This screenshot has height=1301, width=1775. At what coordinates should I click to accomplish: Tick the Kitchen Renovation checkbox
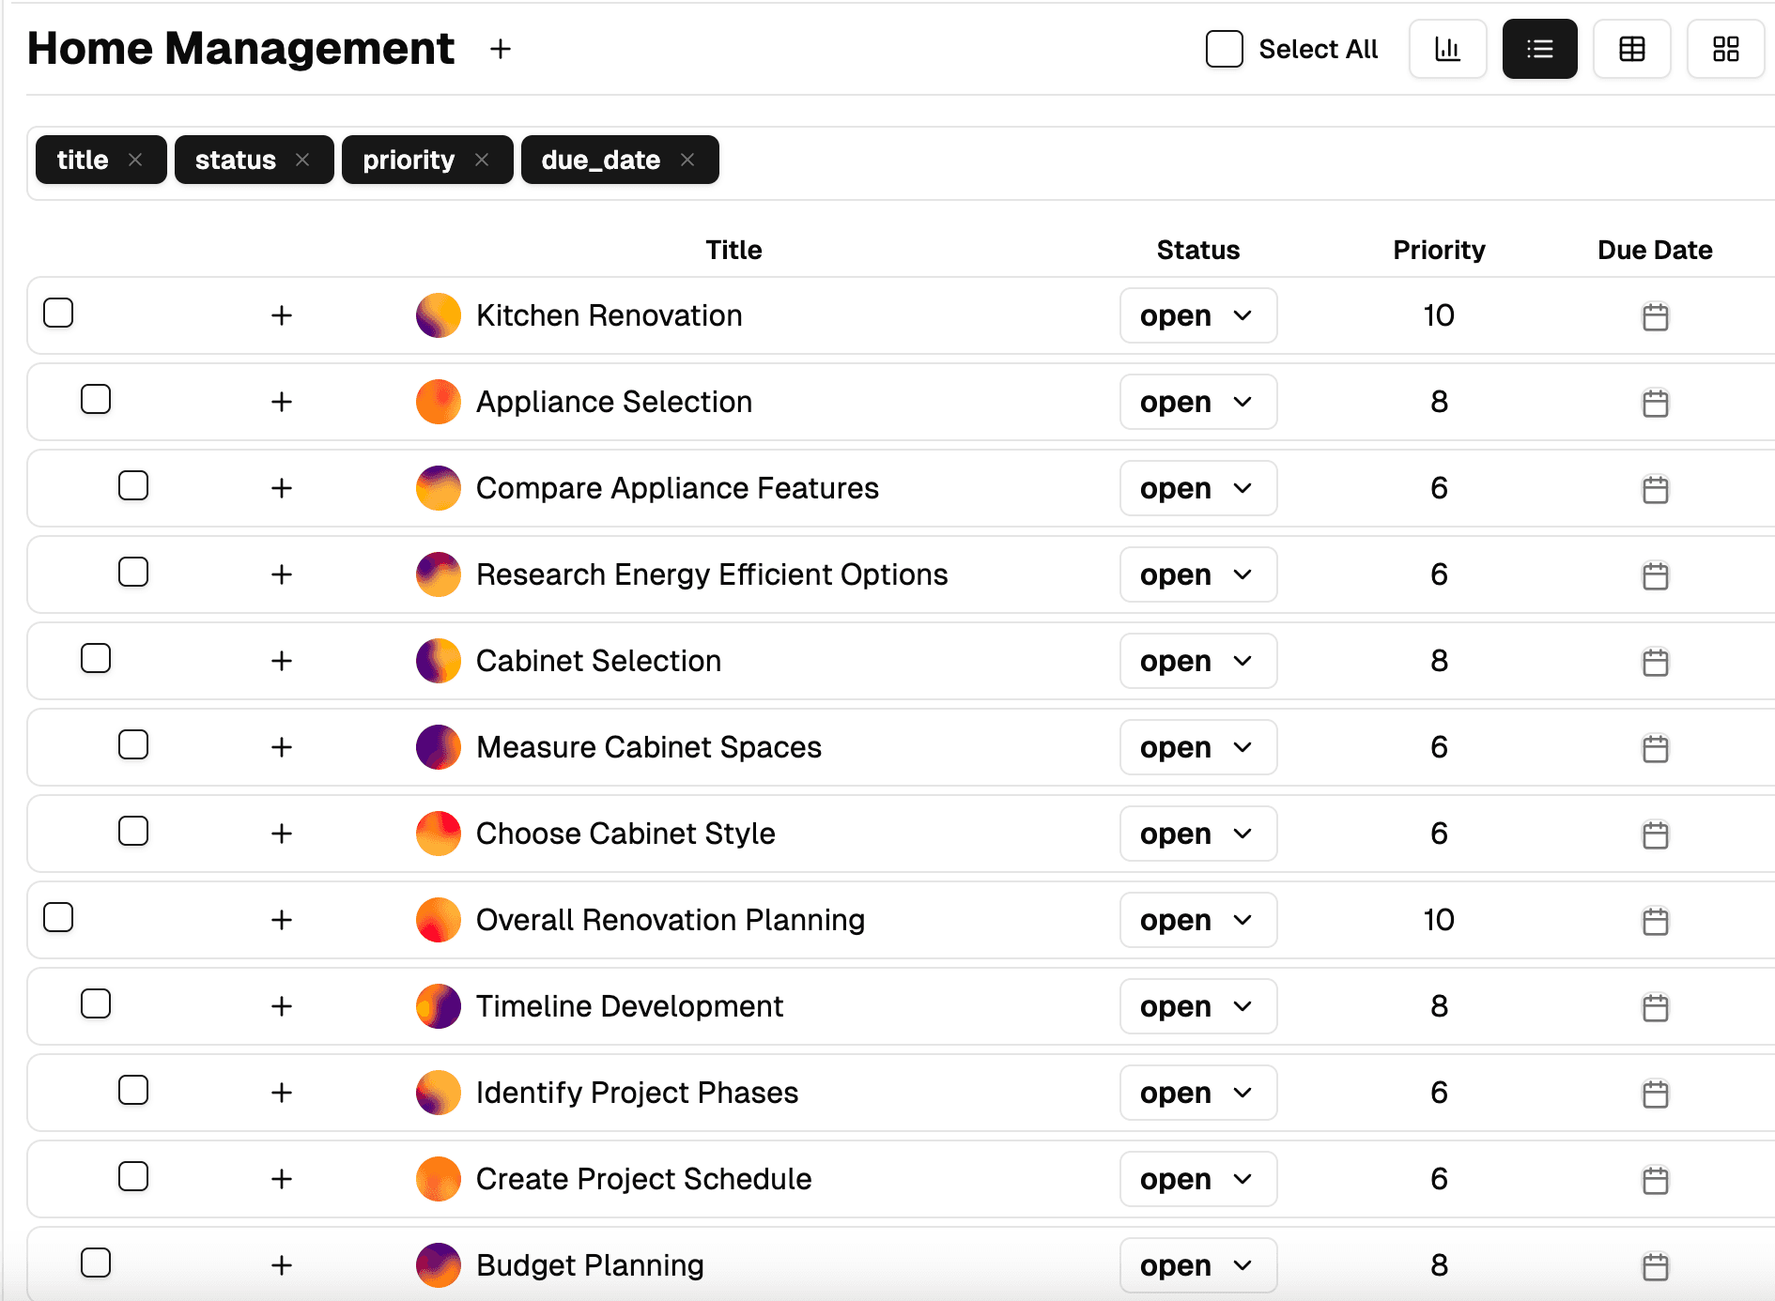[x=58, y=313]
